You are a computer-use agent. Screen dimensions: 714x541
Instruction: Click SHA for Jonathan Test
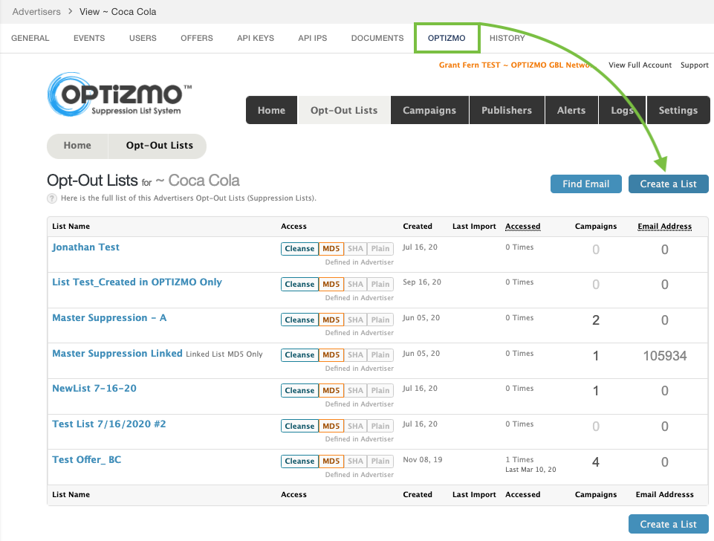click(x=355, y=249)
